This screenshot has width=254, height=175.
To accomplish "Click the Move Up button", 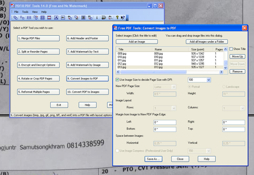I will [x=237, y=56].
